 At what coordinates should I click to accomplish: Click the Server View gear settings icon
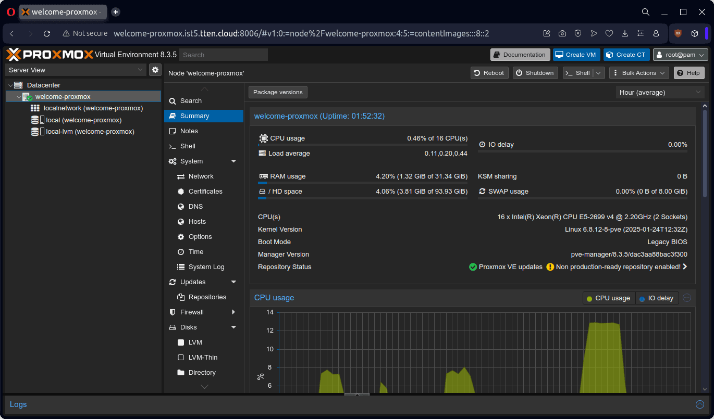click(155, 70)
